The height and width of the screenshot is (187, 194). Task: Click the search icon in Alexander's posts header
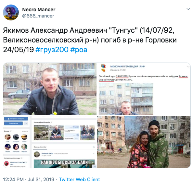(x=94, y=147)
